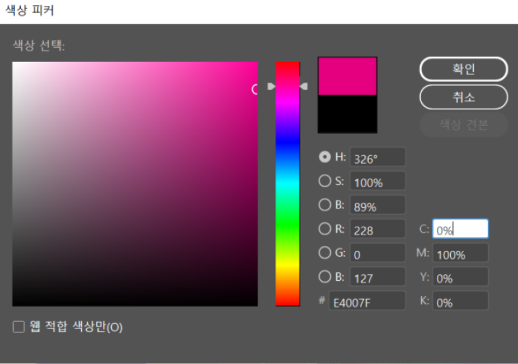Select the S saturation radio button
The height and width of the screenshot is (364, 518).
pyautogui.click(x=325, y=181)
